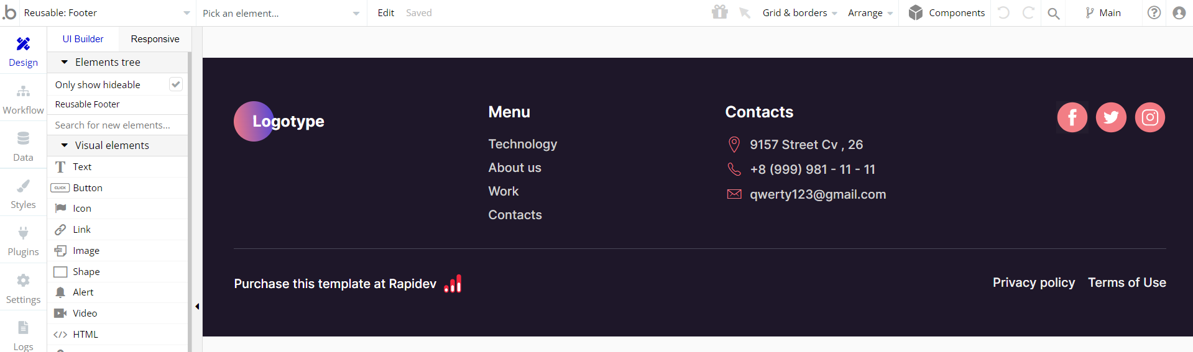Click the gift icon in top bar
Image resolution: width=1193 pixels, height=352 pixels.
(x=720, y=12)
